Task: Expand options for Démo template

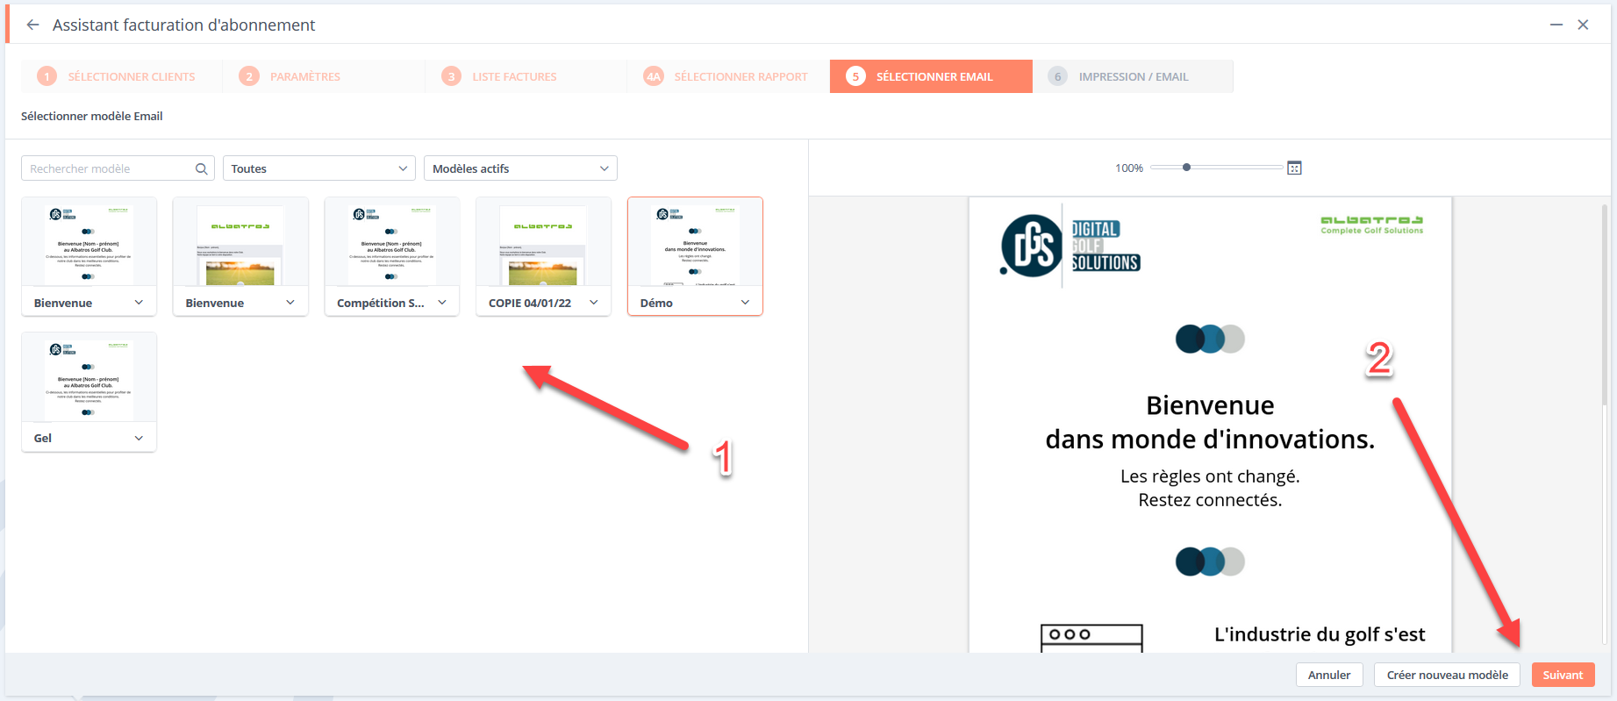Action: coord(745,303)
